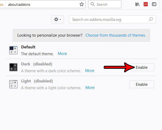The height and width of the screenshot is (130, 162).
Task: Select the Default theme title
Action: coord(28,47)
